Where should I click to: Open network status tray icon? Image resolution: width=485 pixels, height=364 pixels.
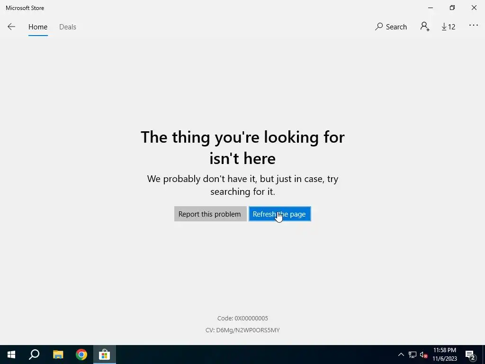coord(413,355)
